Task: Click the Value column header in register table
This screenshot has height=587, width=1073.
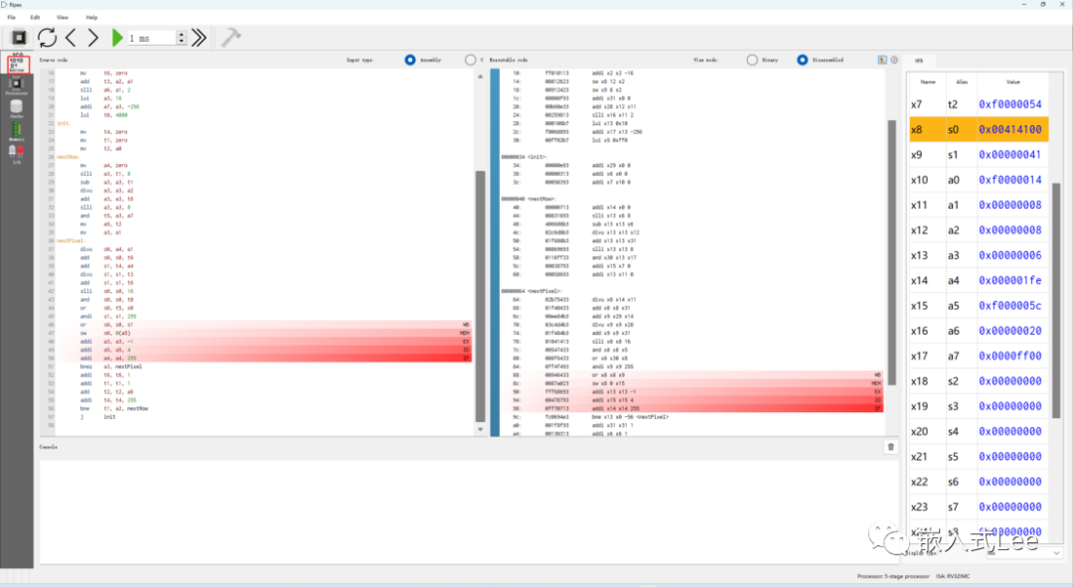Action: click(x=1012, y=82)
